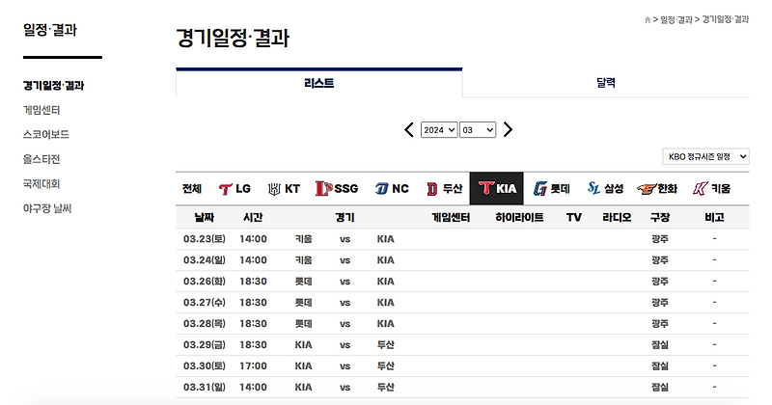Open 스코어보드 in sidebar
Screen dimensions: 772x405
46,135
